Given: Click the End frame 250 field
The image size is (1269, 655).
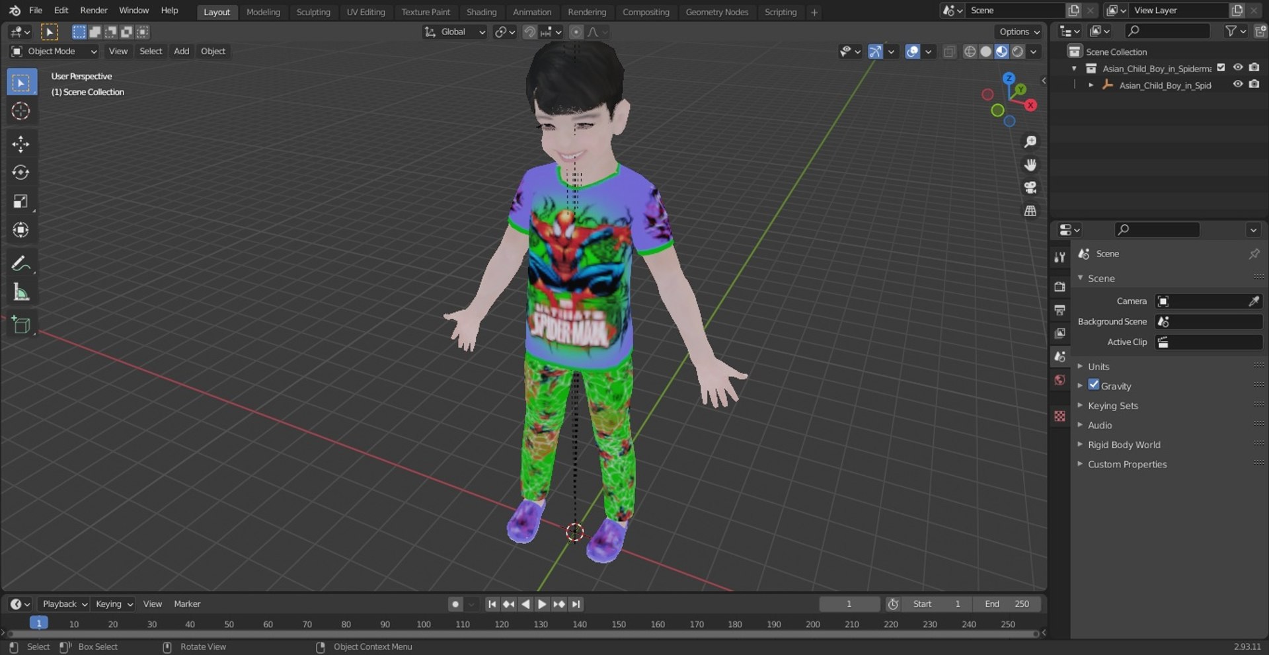Looking at the screenshot, I should 1006,604.
